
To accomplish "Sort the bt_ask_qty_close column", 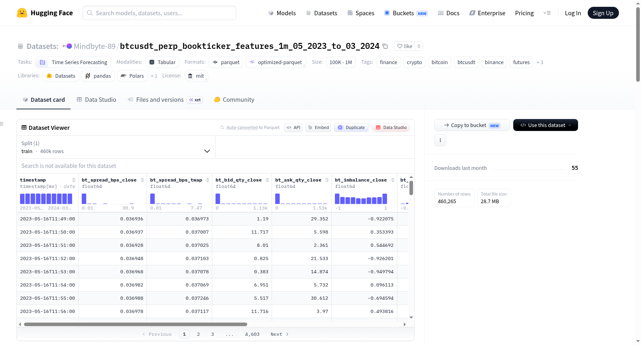I will (327, 180).
